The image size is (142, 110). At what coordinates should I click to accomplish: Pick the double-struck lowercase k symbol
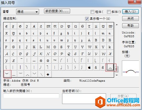tap(110, 47)
